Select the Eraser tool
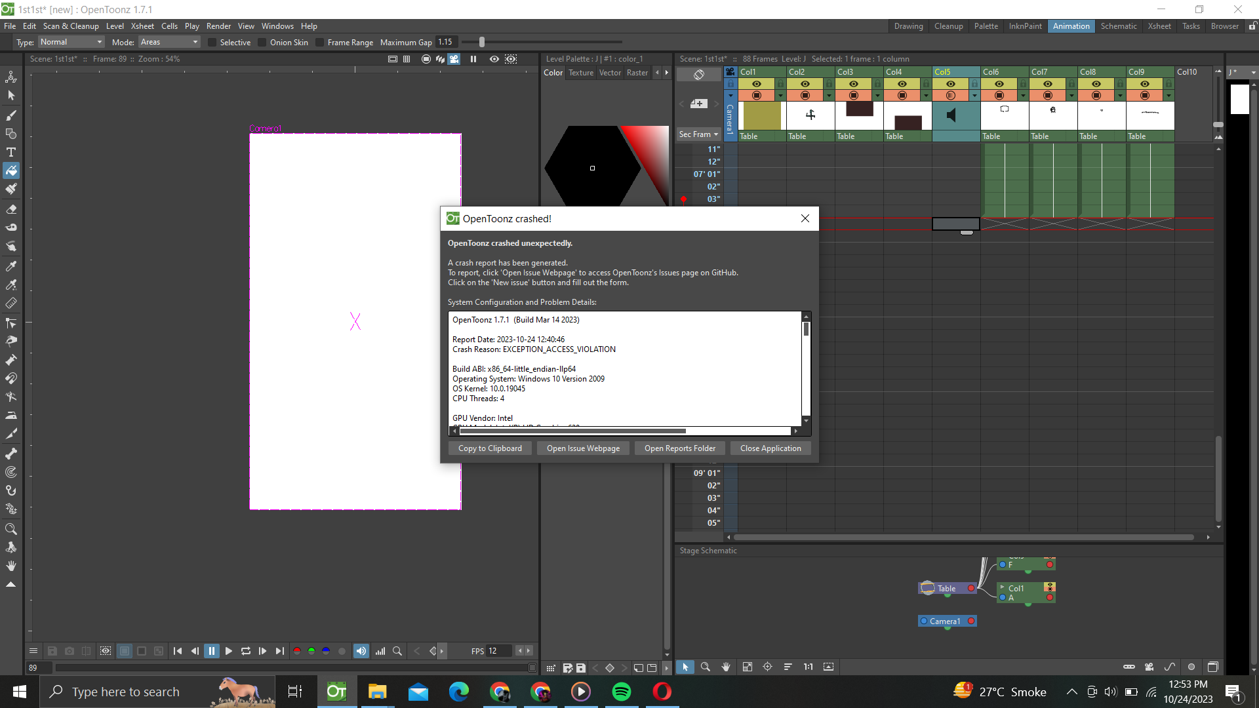This screenshot has height=708, width=1259. click(11, 209)
